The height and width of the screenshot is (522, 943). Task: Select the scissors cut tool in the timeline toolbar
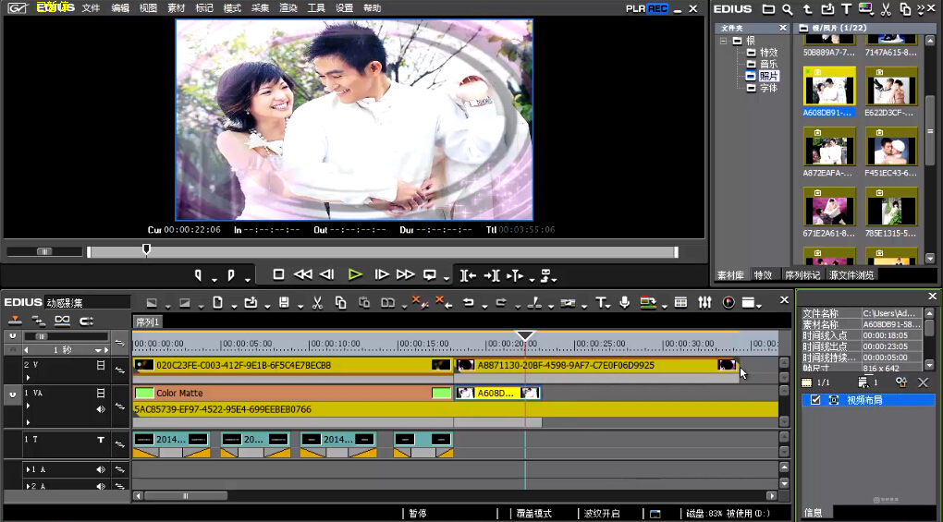pos(316,302)
